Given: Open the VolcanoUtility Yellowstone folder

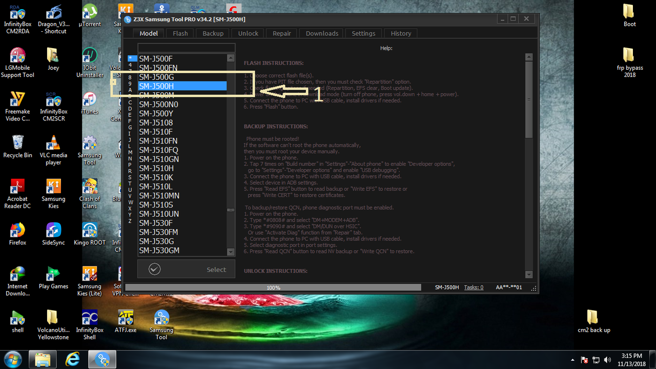Looking at the screenshot, I should pos(53,325).
